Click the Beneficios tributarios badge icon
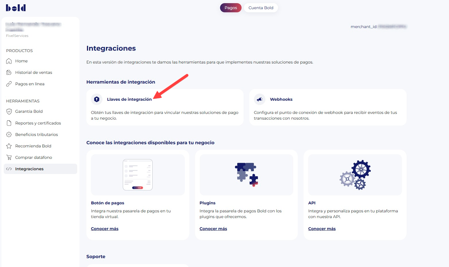Viewport: 449px width, 267px height. click(9, 135)
